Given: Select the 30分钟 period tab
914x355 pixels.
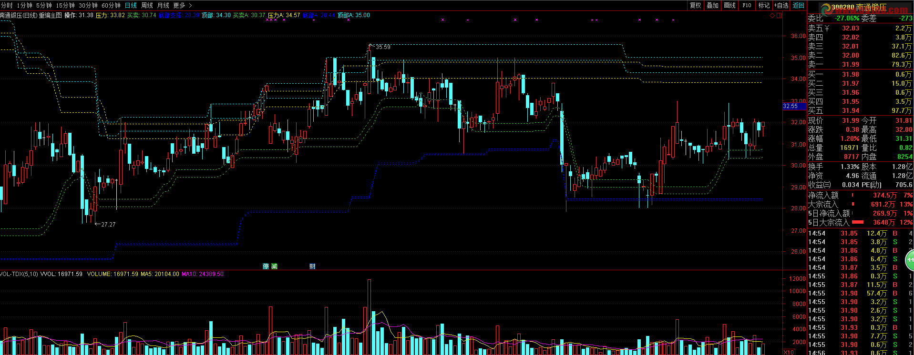Looking at the screenshot, I should (88, 5).
